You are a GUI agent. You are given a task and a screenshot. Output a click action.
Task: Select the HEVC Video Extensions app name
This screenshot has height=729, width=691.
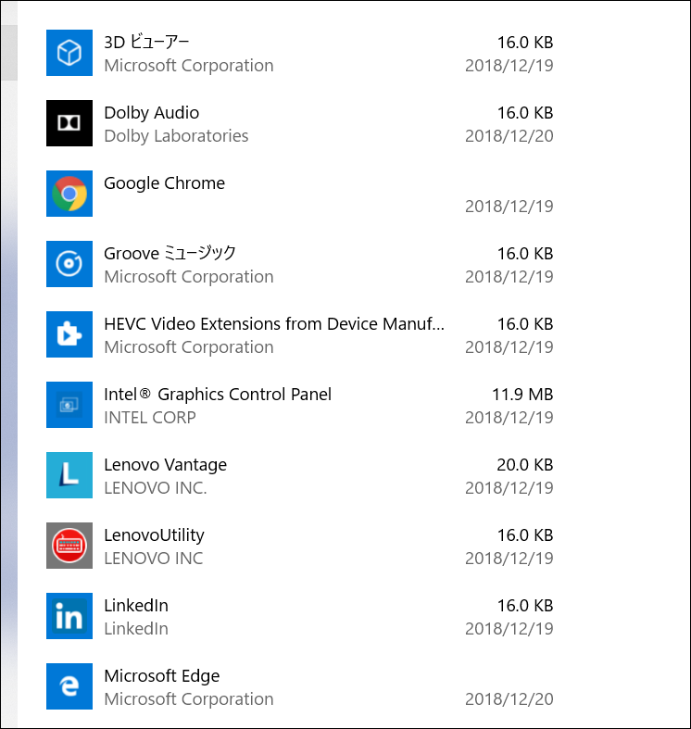pos(274,324)
